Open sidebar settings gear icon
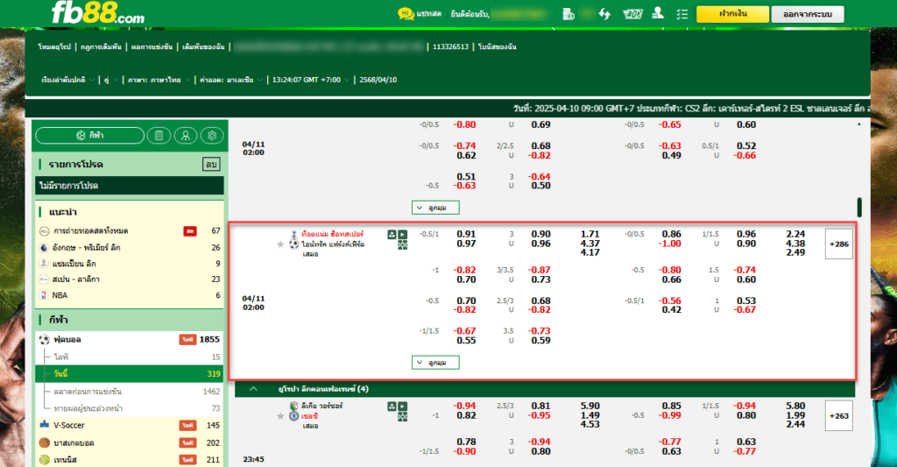 tap(212, 136)
